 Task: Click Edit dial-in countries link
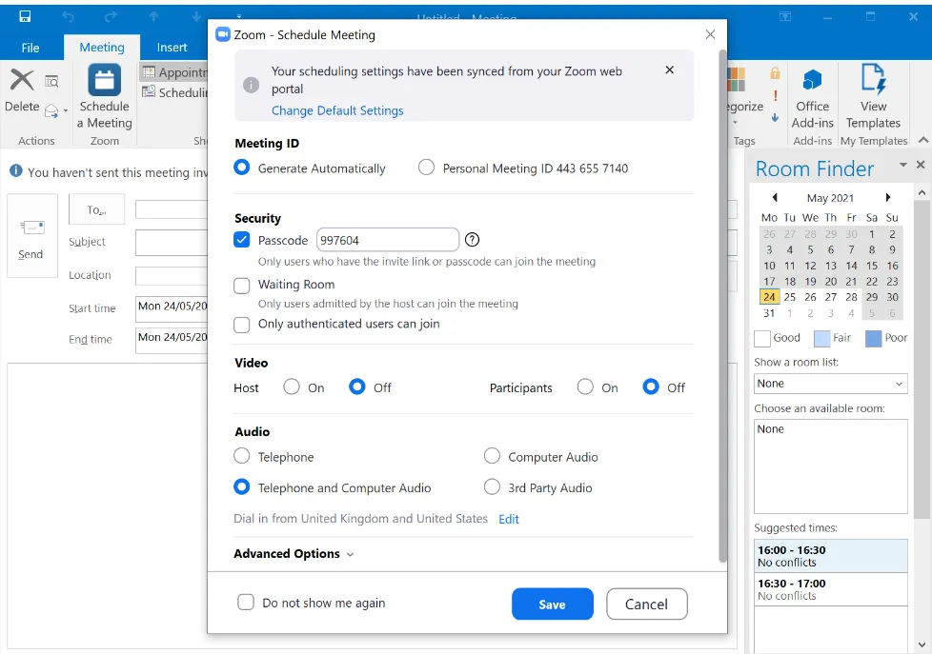click(x=509, y=519)
